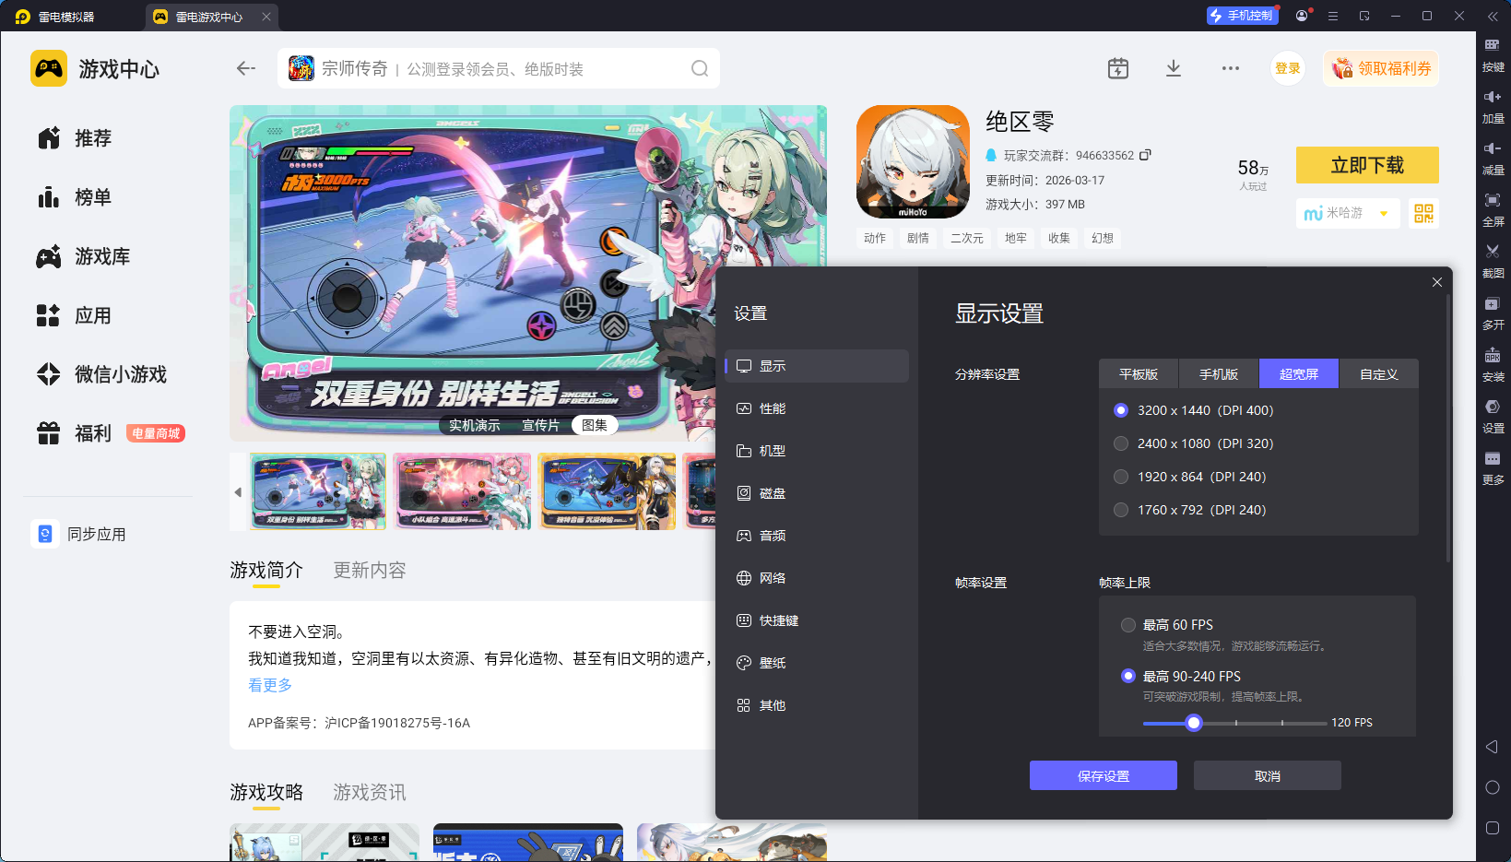The height and width of the screenshot is (862, 1511).
Task: Select 机型 device model settings
Action: point(817,451)
